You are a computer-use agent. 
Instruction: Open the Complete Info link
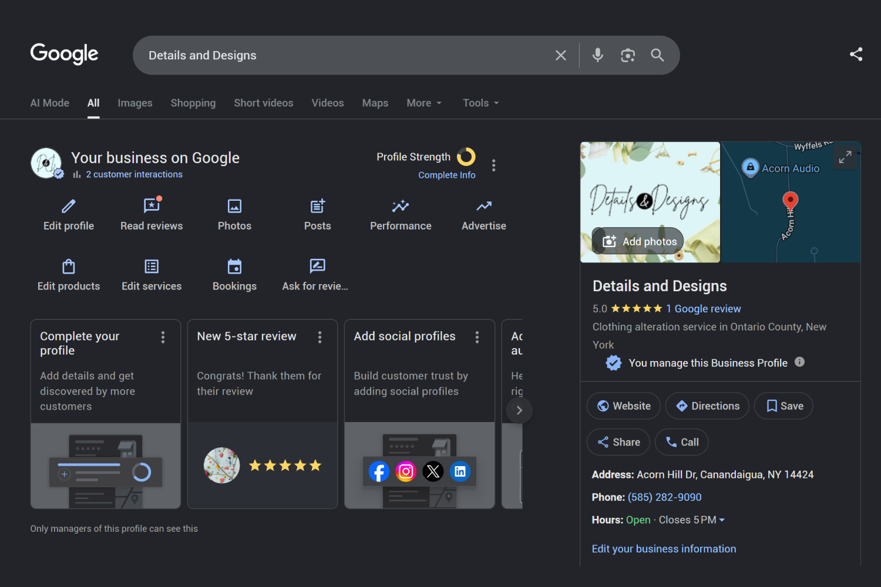click(447, 175)
